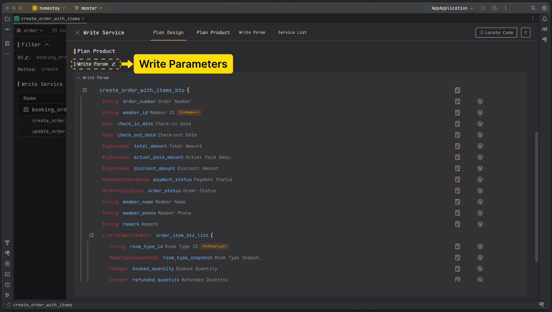
Task: Delete the service using the trash icon
Action: [525, 33]
